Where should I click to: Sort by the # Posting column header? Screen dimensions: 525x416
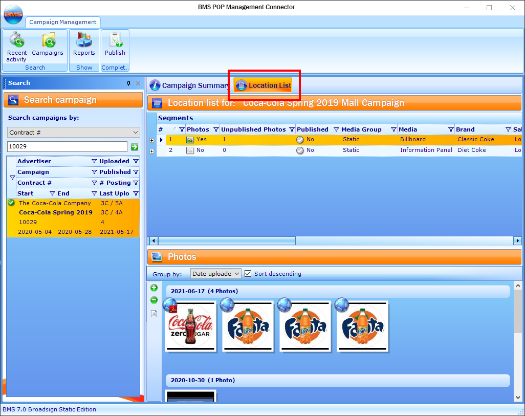116,183
